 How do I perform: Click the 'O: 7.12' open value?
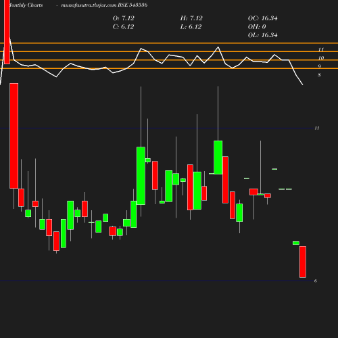(x=124, y=18)
